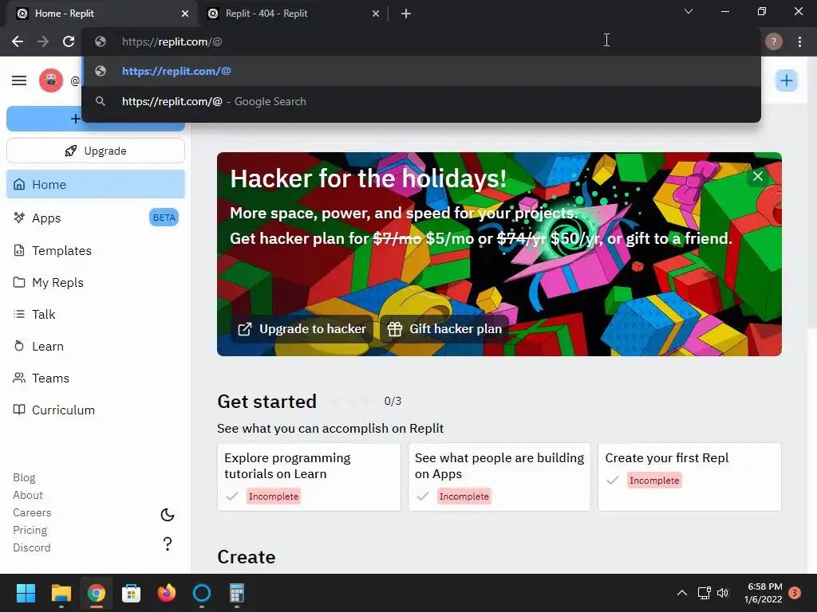Open Teams in the sidebar
This screenshot has height=612, width=817.
(96, 379)
